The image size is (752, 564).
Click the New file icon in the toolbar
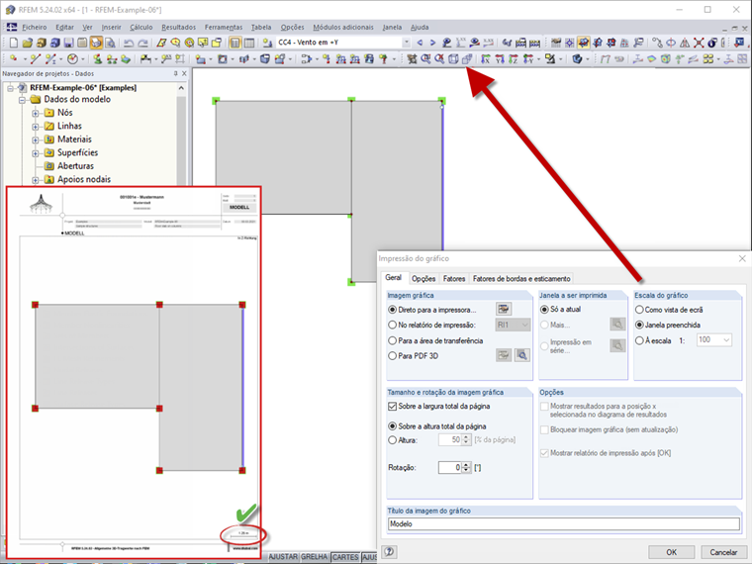click(14, 43)
